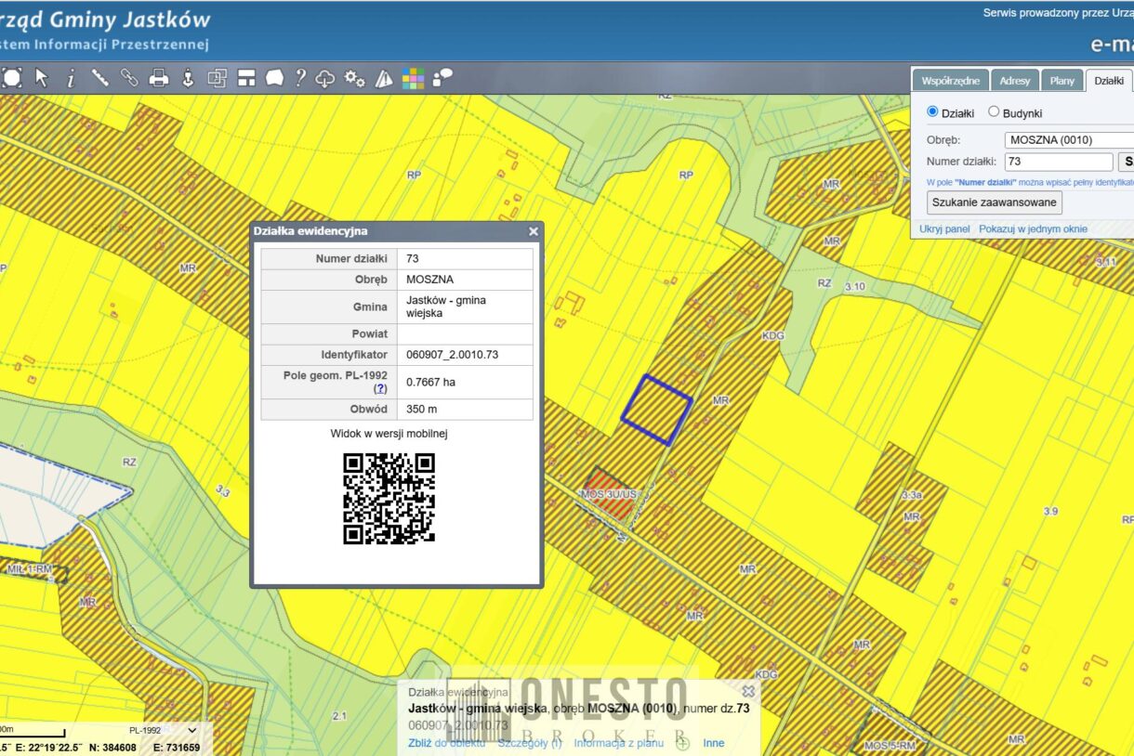Select the Budynki radio button
This screenshot has height=756, width=1134.
click(994, 112)
